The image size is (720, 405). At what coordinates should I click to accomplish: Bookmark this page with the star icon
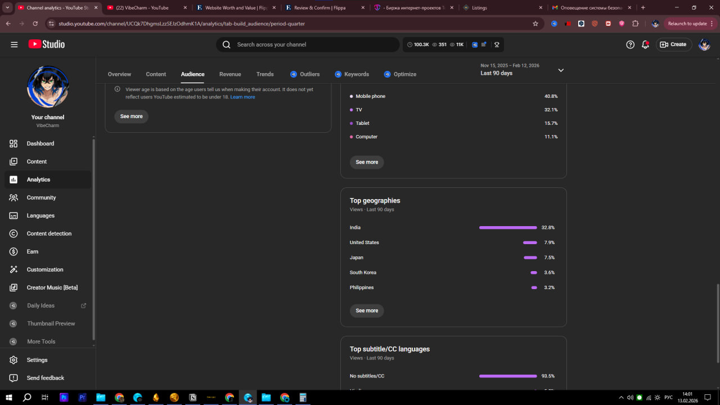[x=535, y=24]
